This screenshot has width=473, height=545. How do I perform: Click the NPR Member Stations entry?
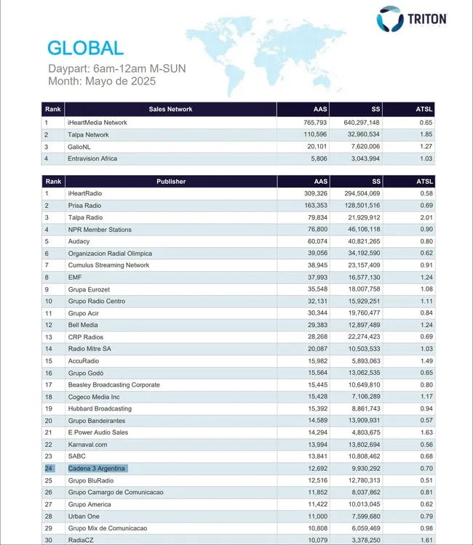click(100, 230)
